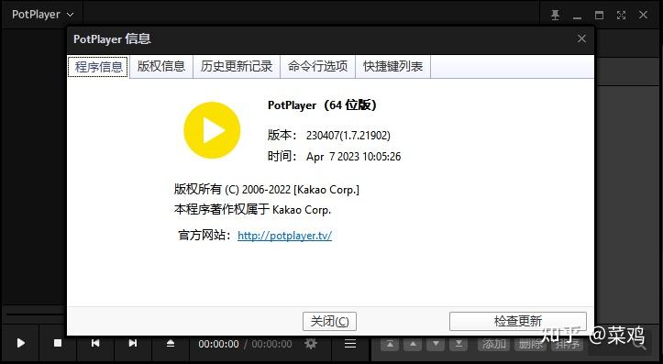Open the potplayer.tv website link
The width and height of the screenshot is (663, 364).
[x=284, y=236]
